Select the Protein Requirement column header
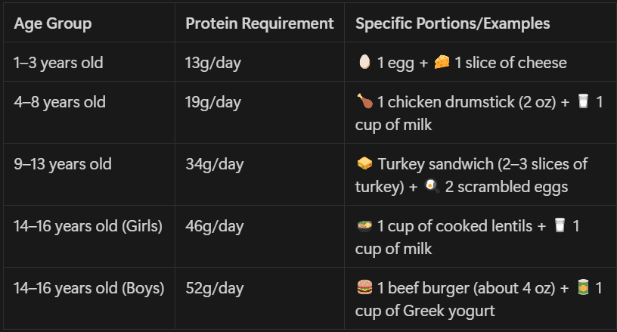This screenshot has width=617, height=332. pos(259,23)
